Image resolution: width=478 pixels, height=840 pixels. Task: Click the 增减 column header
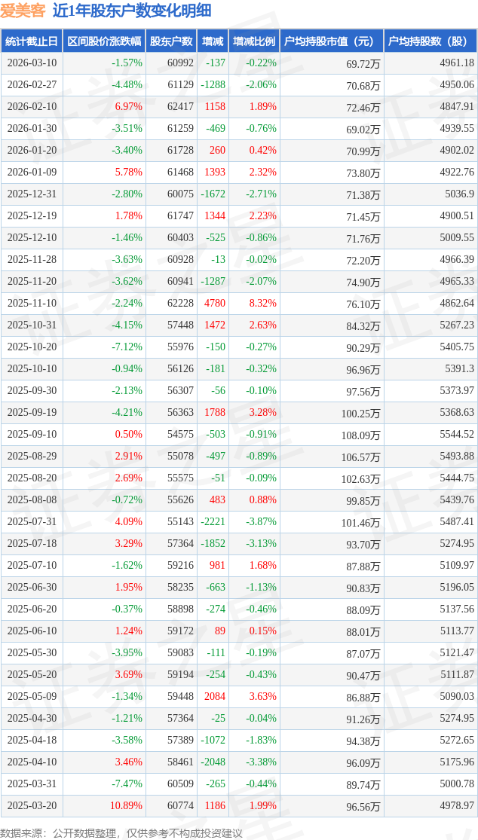tap(214, 41)
